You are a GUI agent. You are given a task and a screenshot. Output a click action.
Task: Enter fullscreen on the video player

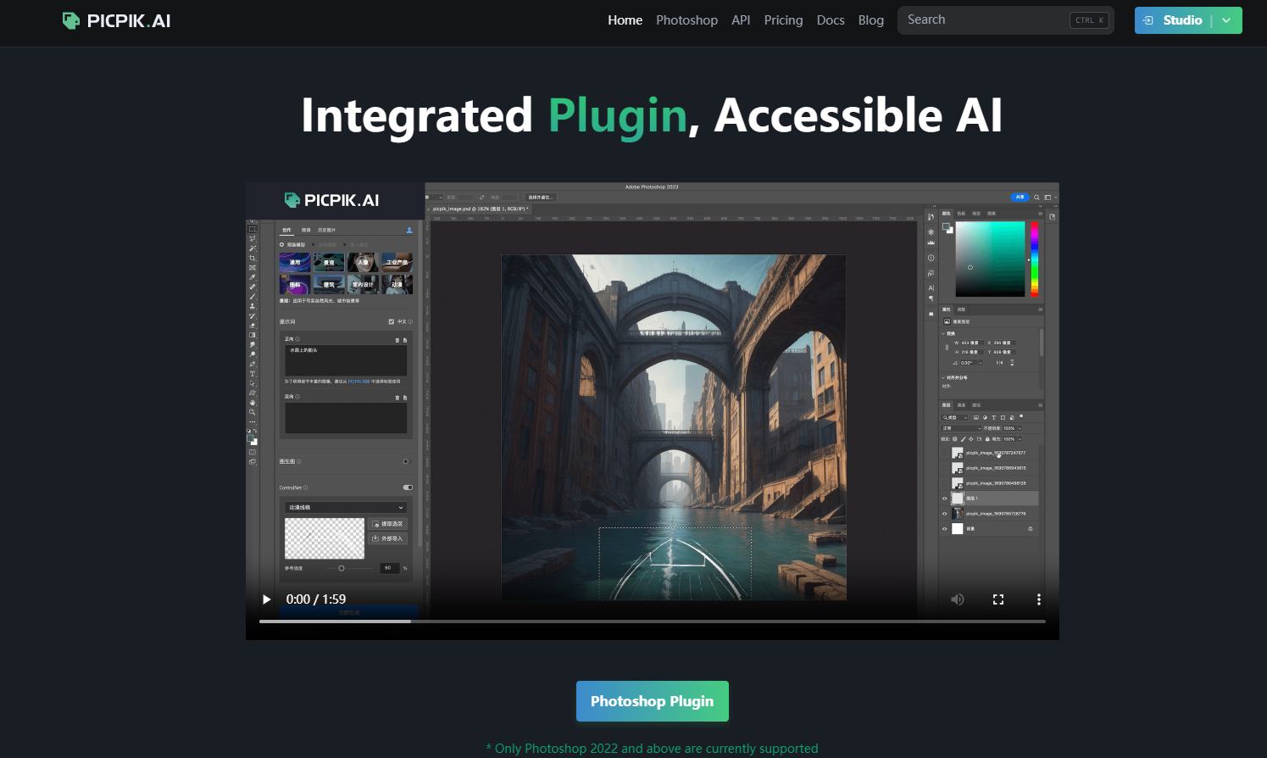pyautogui.click(x=998, y=599)
